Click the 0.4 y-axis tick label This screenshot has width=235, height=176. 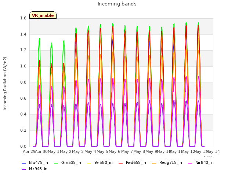tap(23, 114)
